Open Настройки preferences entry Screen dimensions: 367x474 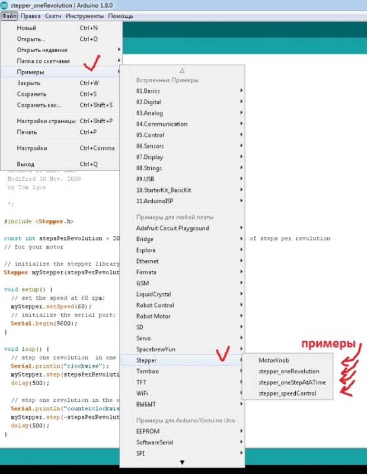coord(32,148)
